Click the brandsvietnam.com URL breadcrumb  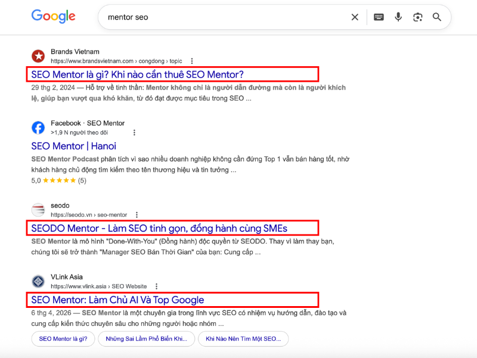(116, 61)
